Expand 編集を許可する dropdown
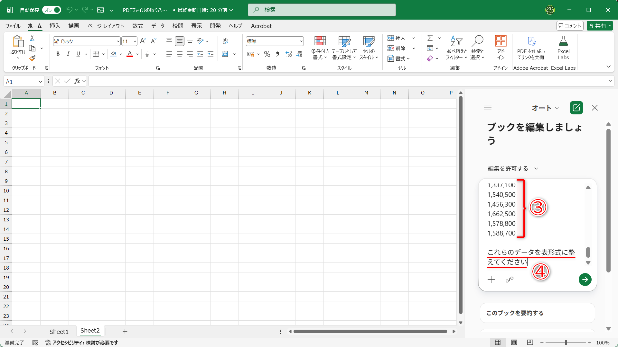This screenshot has width=618, height=347. click(x=513, y=168)
